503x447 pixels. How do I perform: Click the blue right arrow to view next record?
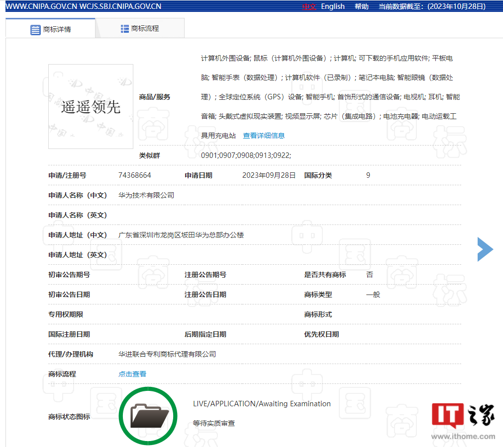coord(485,249)
